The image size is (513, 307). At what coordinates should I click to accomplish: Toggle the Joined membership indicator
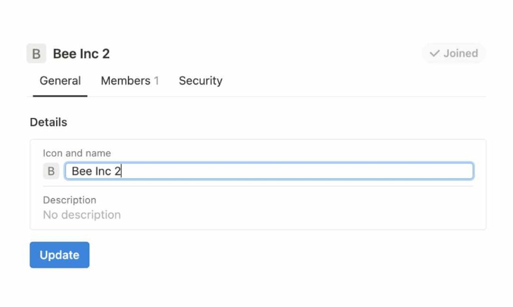(454, 53)
